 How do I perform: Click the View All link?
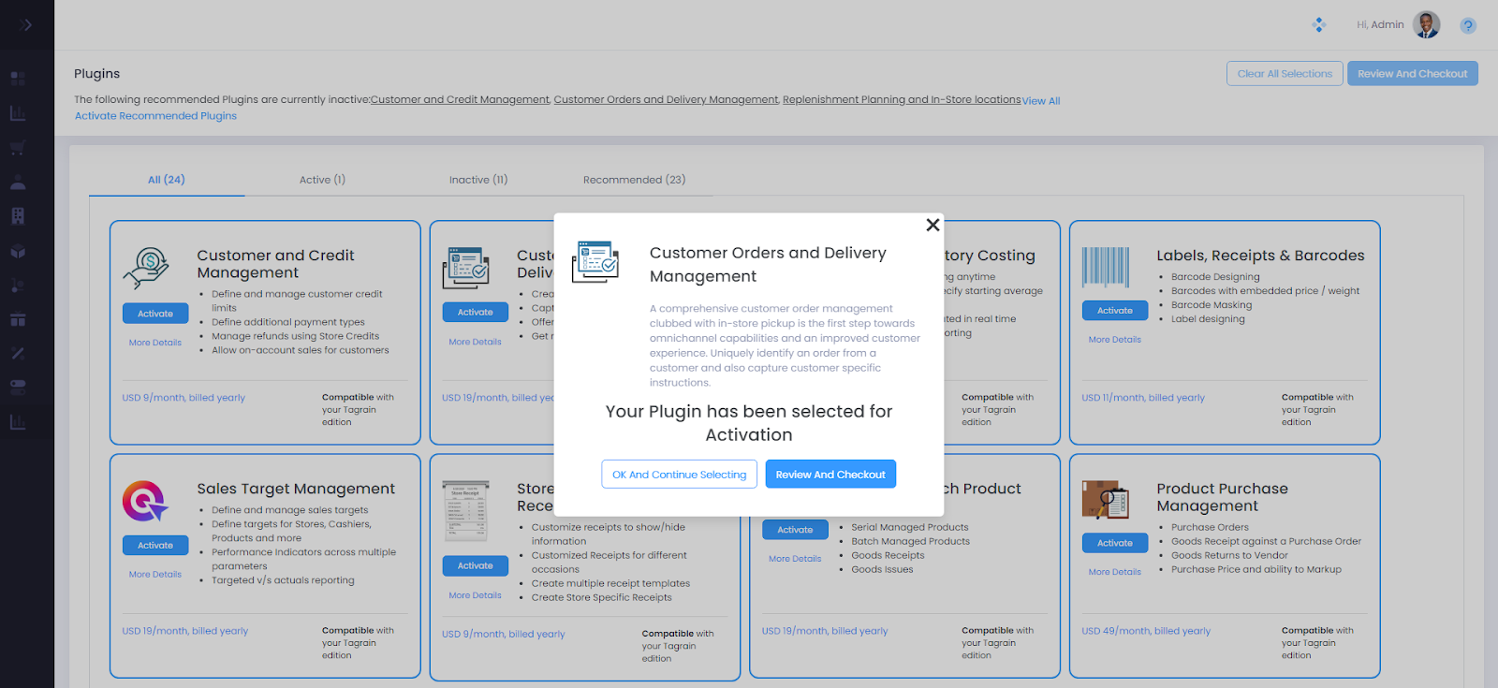(x=1041, y=101)
